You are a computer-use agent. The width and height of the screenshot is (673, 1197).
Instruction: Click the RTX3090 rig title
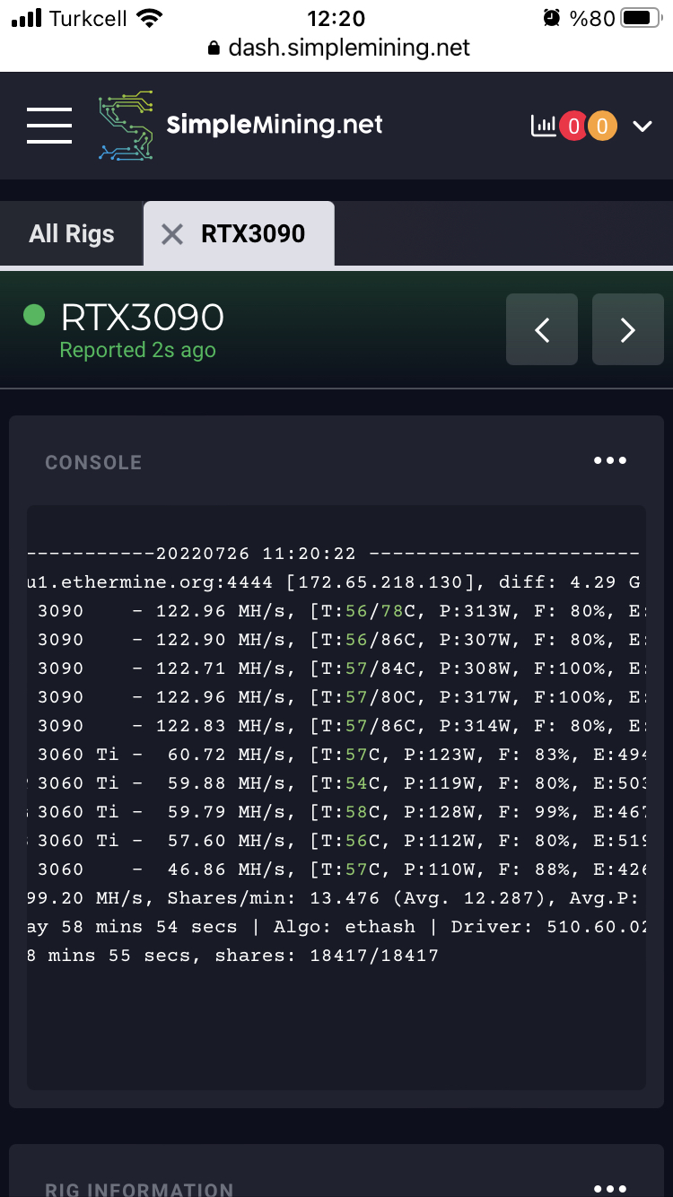pyautogui.click(x=142, y=317)
